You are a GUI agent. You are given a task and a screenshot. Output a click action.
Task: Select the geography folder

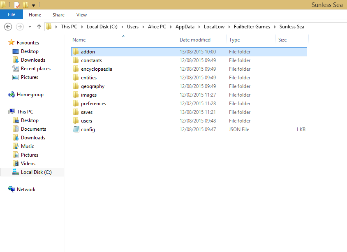coord(189,86)
